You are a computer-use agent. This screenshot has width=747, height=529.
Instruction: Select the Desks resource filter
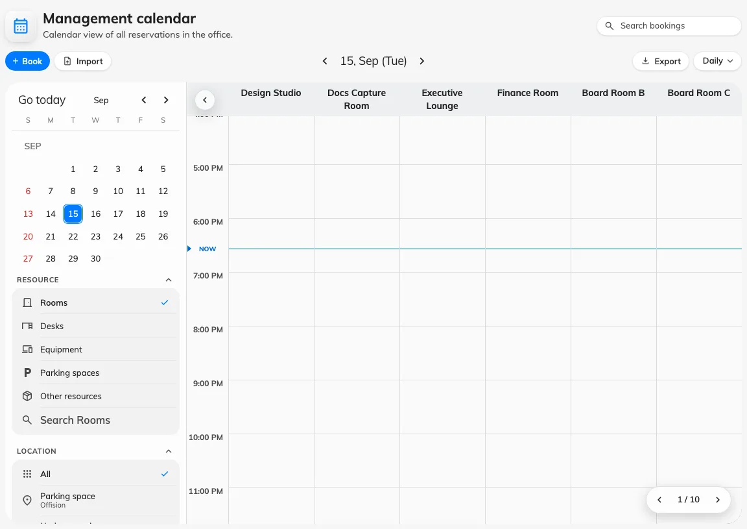coord(95,326)
